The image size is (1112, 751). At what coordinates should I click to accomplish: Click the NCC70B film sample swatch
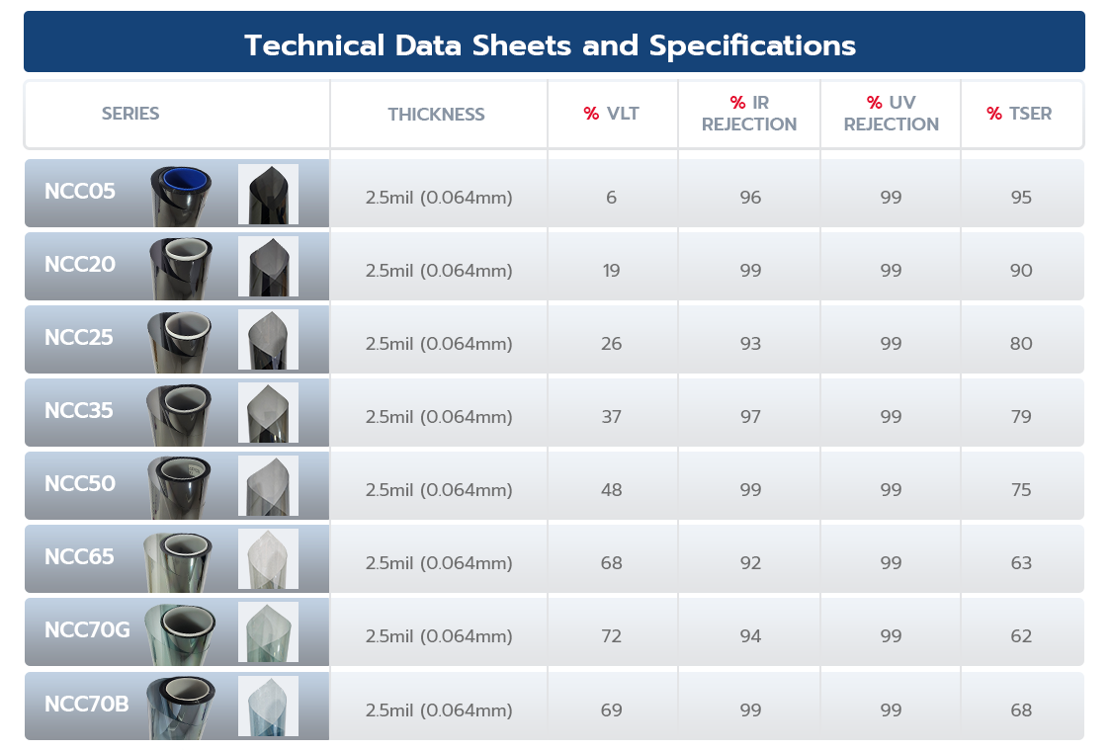[x=268, y=707]
